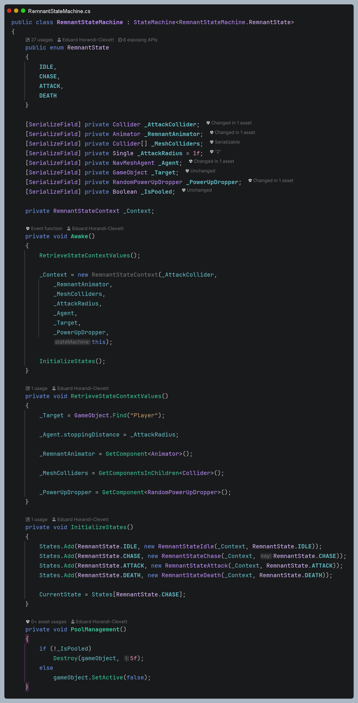The width and height of the screenshot is (358, 703).
Task: Click the Unity icon beside the "Serializable" hint
Action: [x=212, y=142]
